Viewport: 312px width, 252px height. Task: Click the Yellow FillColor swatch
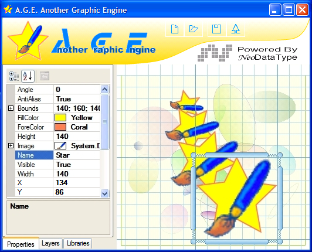[x=60, y=118]
